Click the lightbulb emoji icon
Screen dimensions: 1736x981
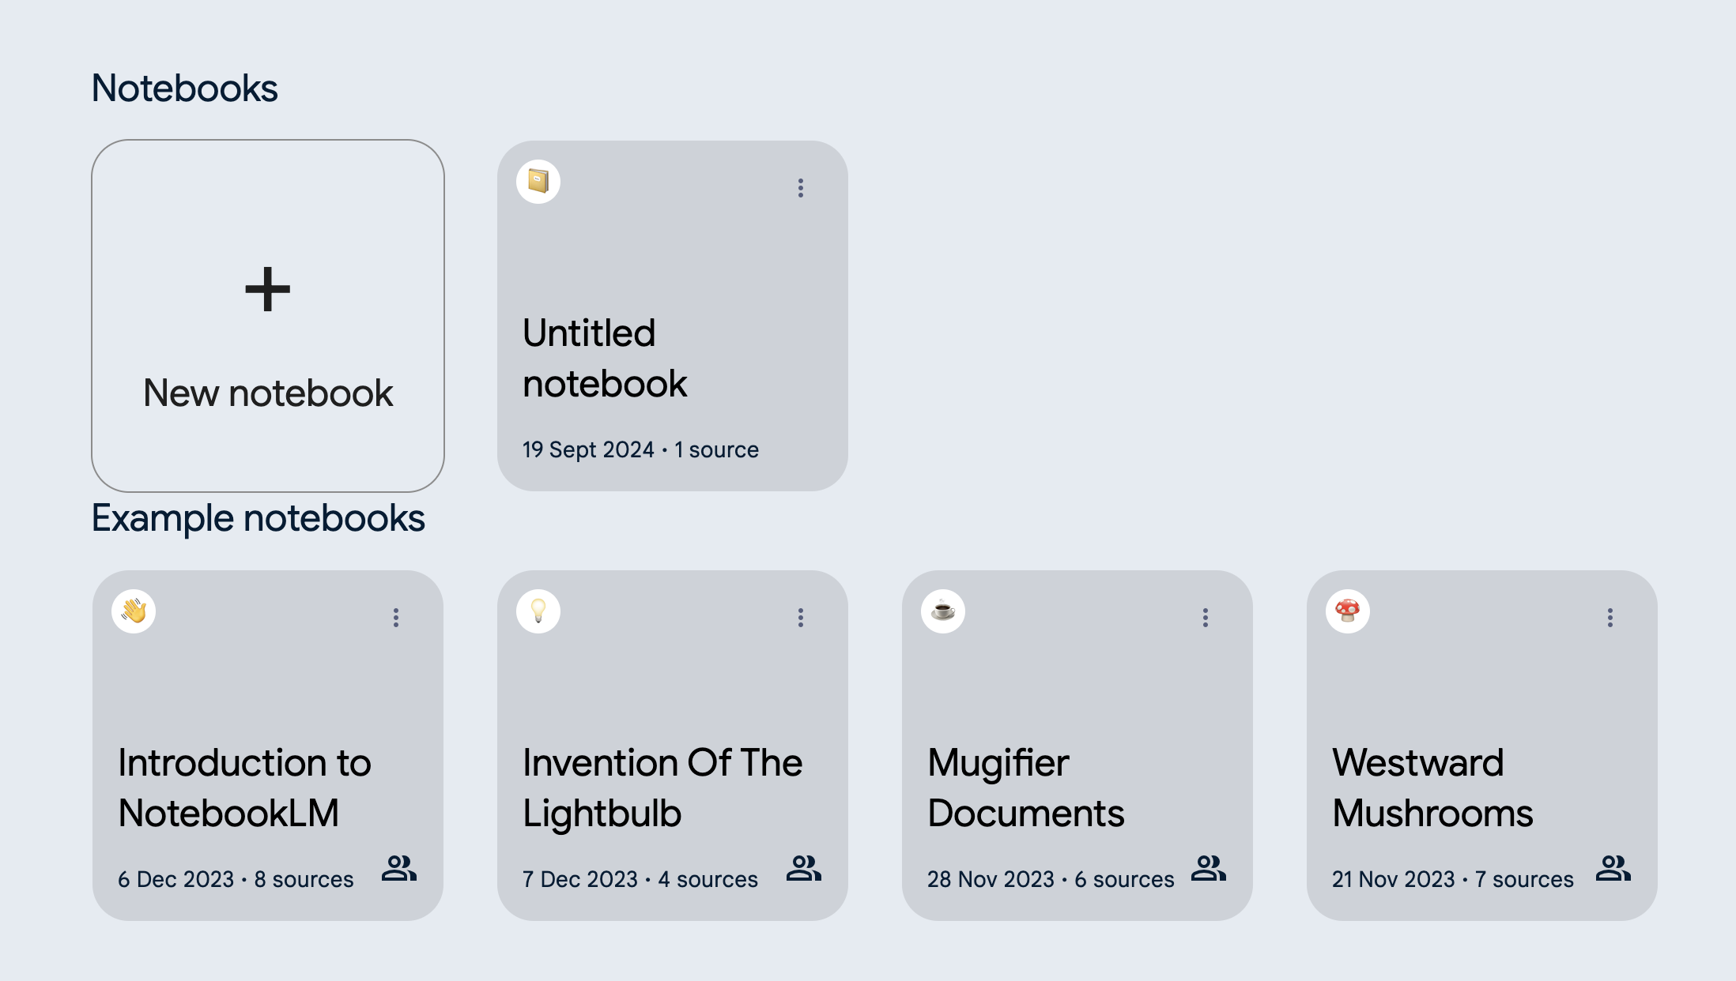click(x=538, y=611)
